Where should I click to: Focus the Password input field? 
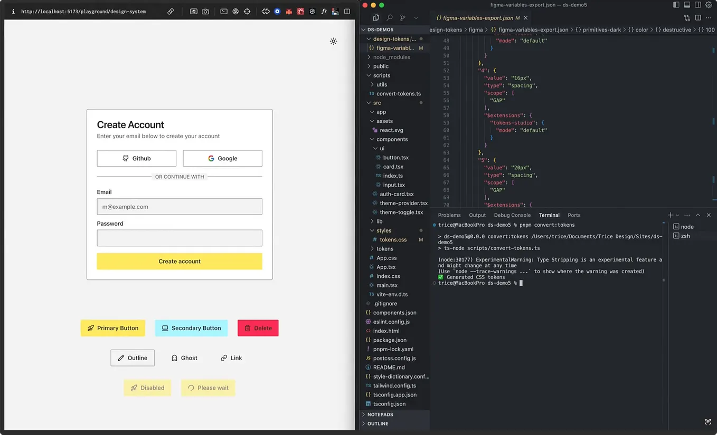click(180, 238)
